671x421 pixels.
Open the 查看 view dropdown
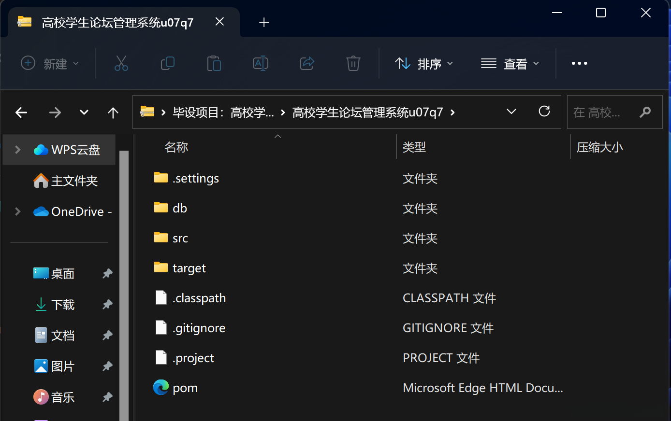coord(510,64)
